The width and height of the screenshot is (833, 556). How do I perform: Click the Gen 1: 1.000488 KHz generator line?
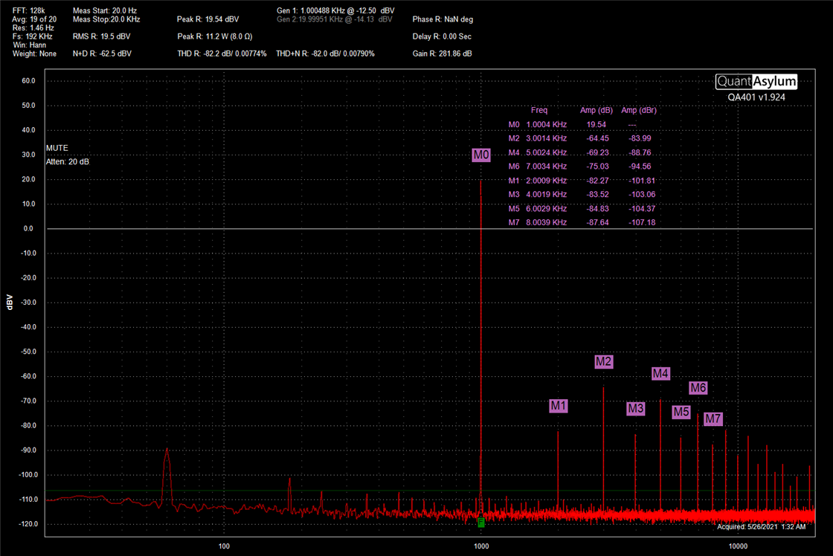335,10
